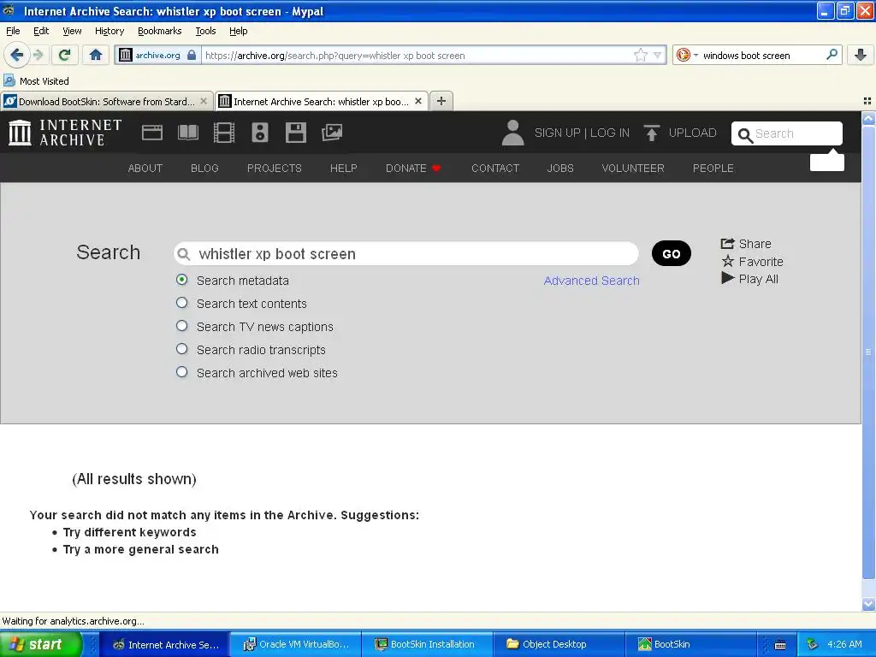The height and width of the screenshot is (657, 876).
Task: Open the Web (Wayback) section icon
Action: click(152, 133)
